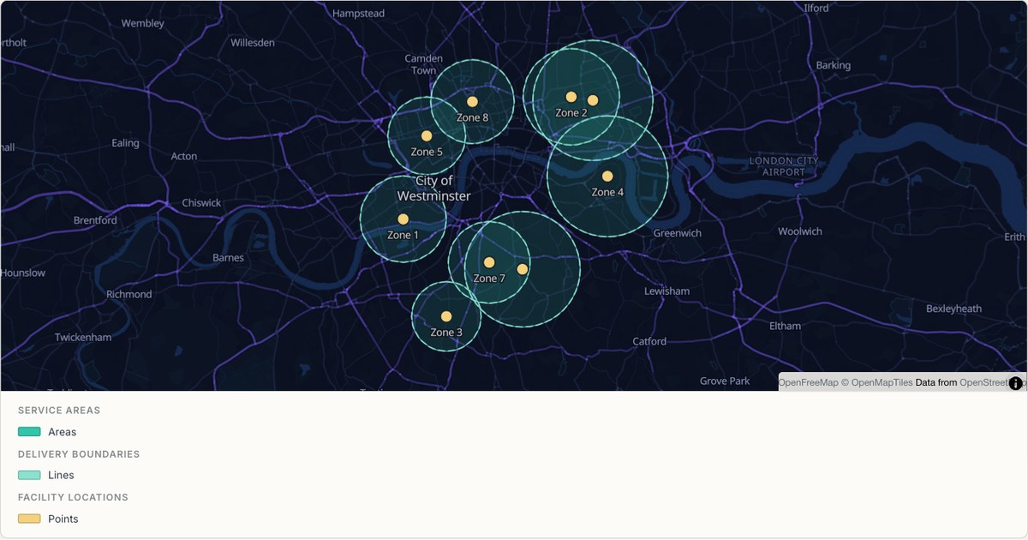Click the "Zone 1" map label
Viewport: 1028px width, 540px height.
(x=403, y=235)
